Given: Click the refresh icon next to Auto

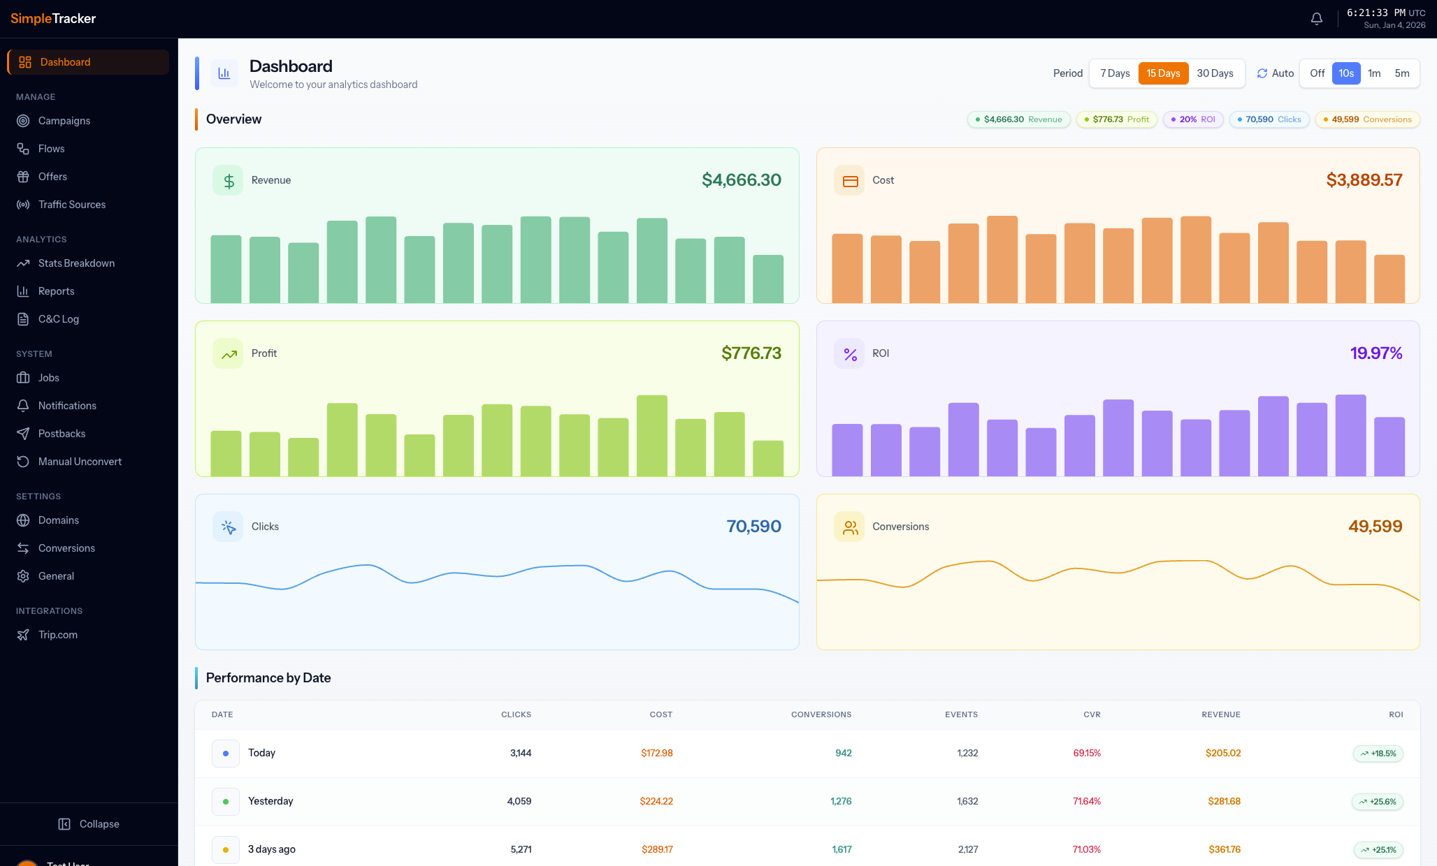Looking at the screenshot, I should coord(1262,73).
